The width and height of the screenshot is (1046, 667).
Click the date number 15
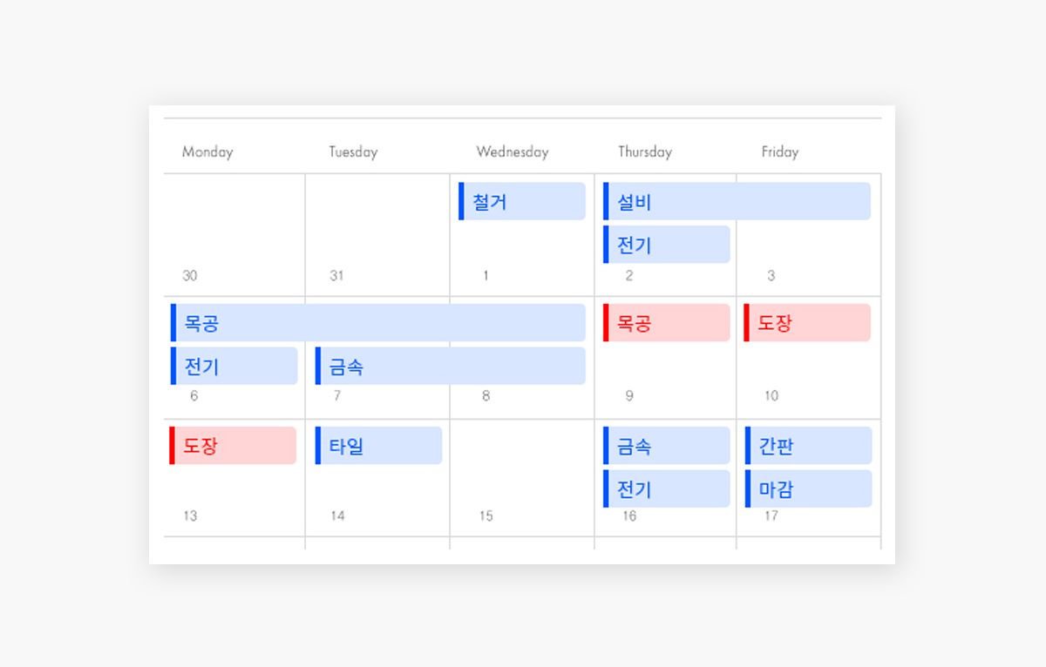[486, 516]
